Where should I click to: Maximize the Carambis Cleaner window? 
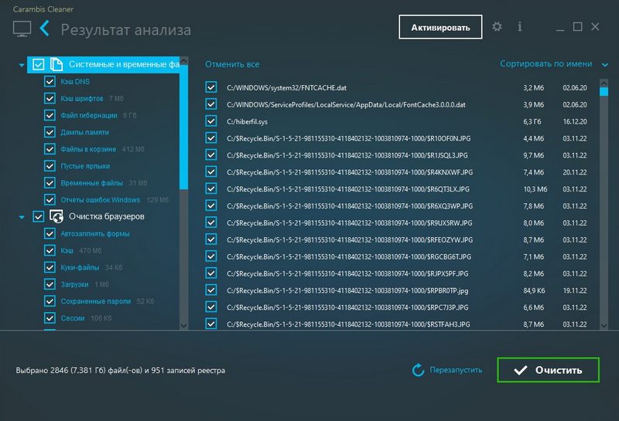(x=577, y=26)
